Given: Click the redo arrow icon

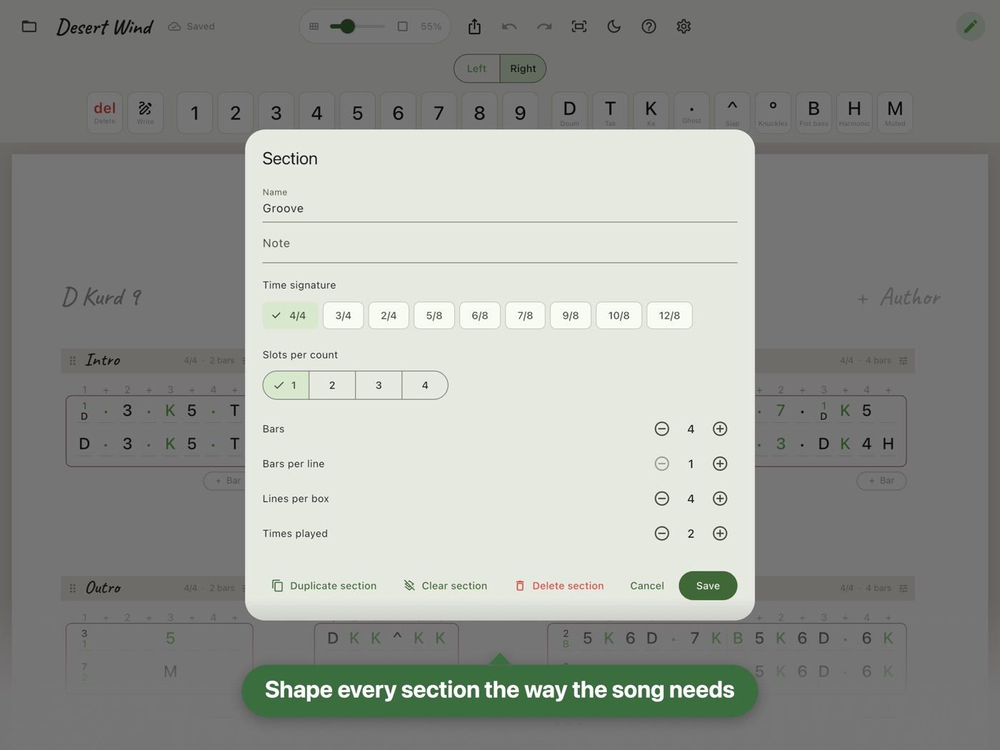Looking at the screenshot, I should point(544,26).
